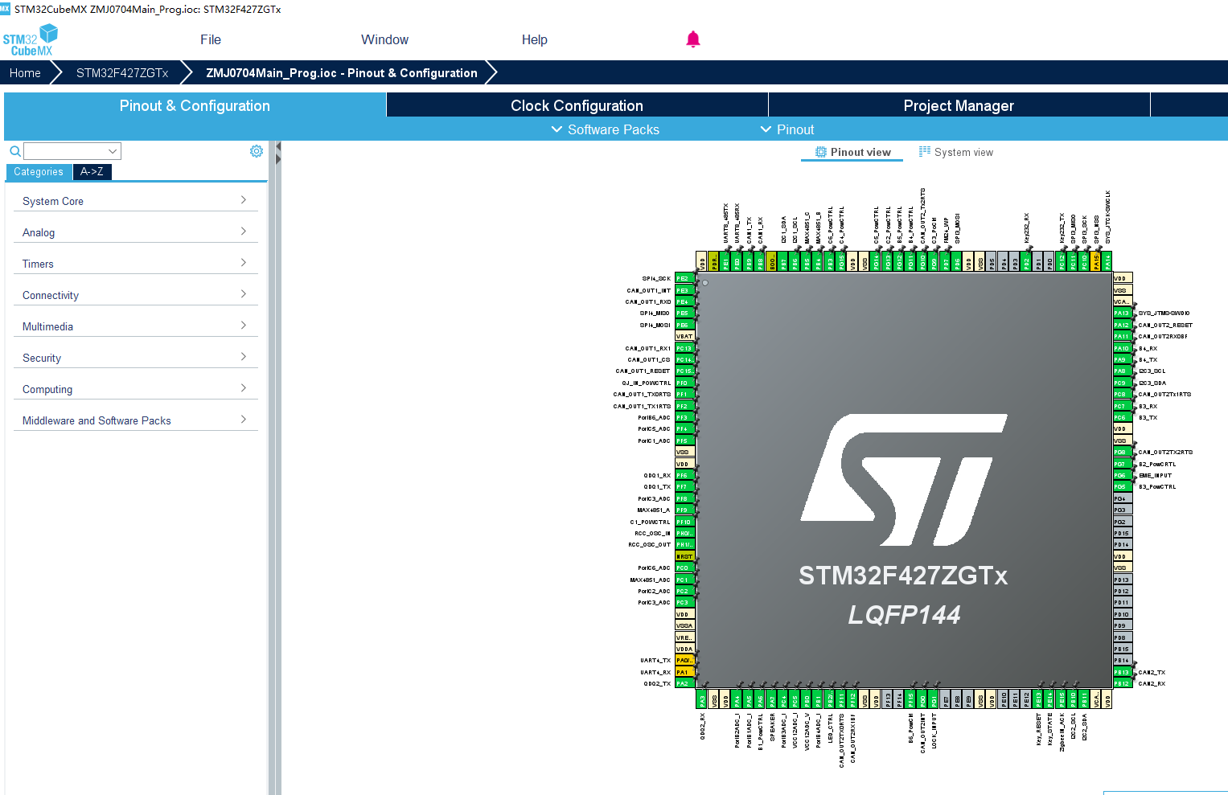Open the gear settings icon in categories panel

[x=257, y=151]
